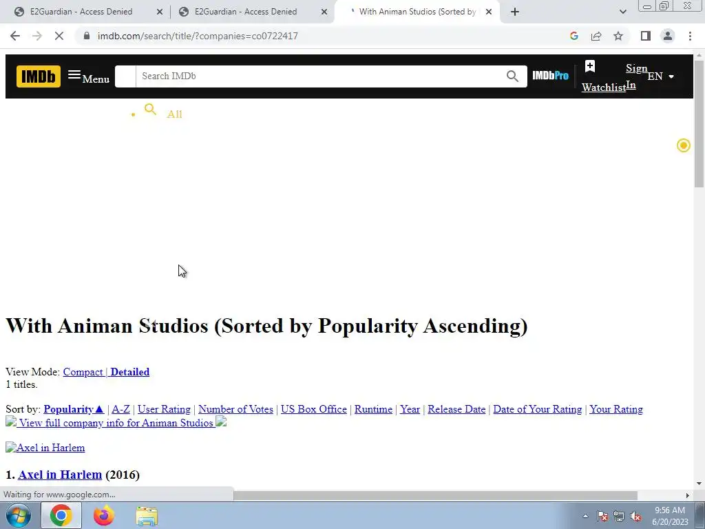705x529 pixels.
Task: Go back to previous page
Action: pyautogui.click(x=15, y=36)
